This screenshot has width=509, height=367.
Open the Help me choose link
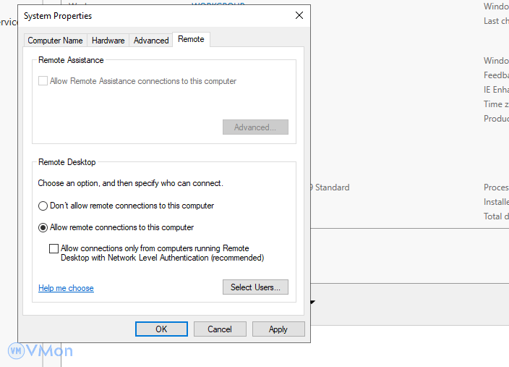point(66,288)
